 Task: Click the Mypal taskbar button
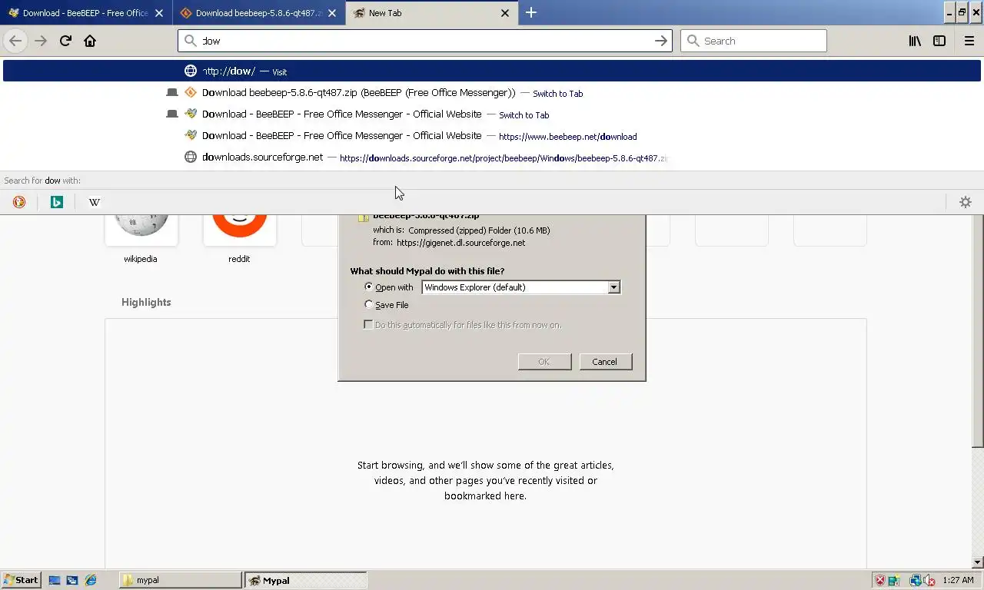coord(306,580)
